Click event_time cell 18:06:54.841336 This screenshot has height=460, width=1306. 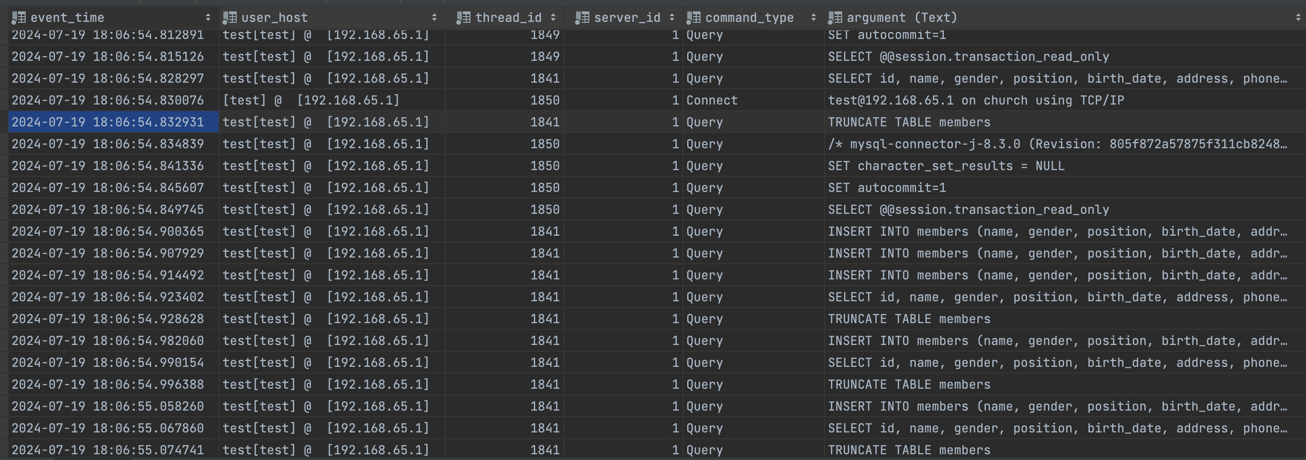point(114,166)
